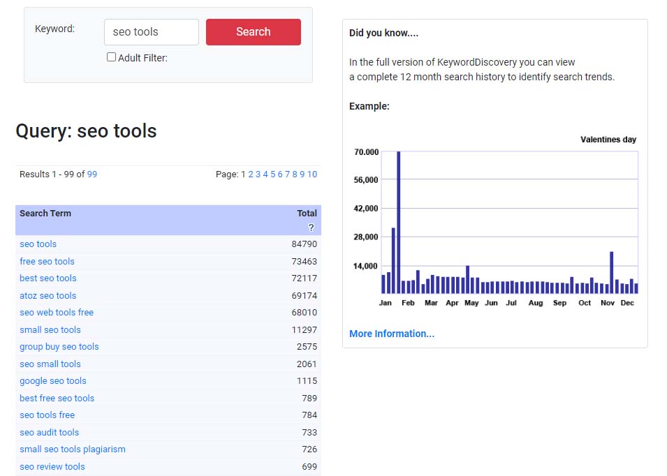Open the 'atoz seo tools' link
Viewport: 667px width, 476px height.
point(47,295)
